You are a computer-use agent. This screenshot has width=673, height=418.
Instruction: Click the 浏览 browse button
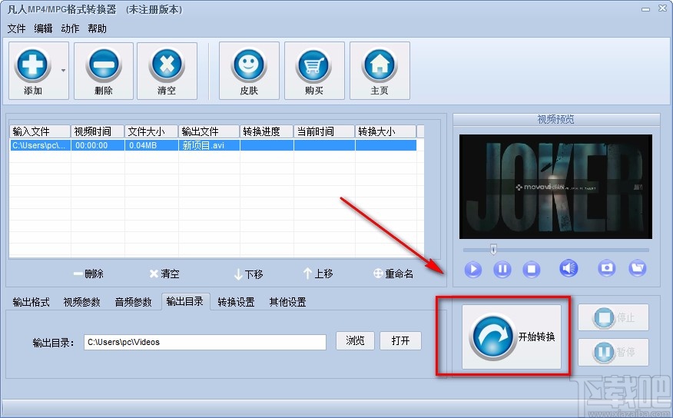point(355,340)
